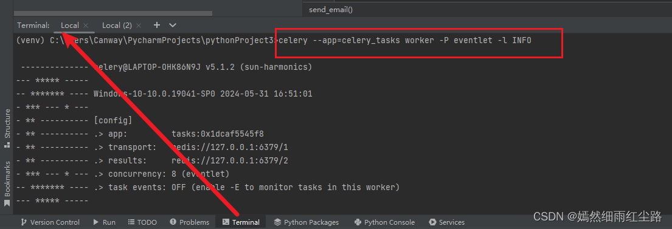672x229 pixels.
Task: Open the Python Packages panel
Action: click(x=306, y=222)
